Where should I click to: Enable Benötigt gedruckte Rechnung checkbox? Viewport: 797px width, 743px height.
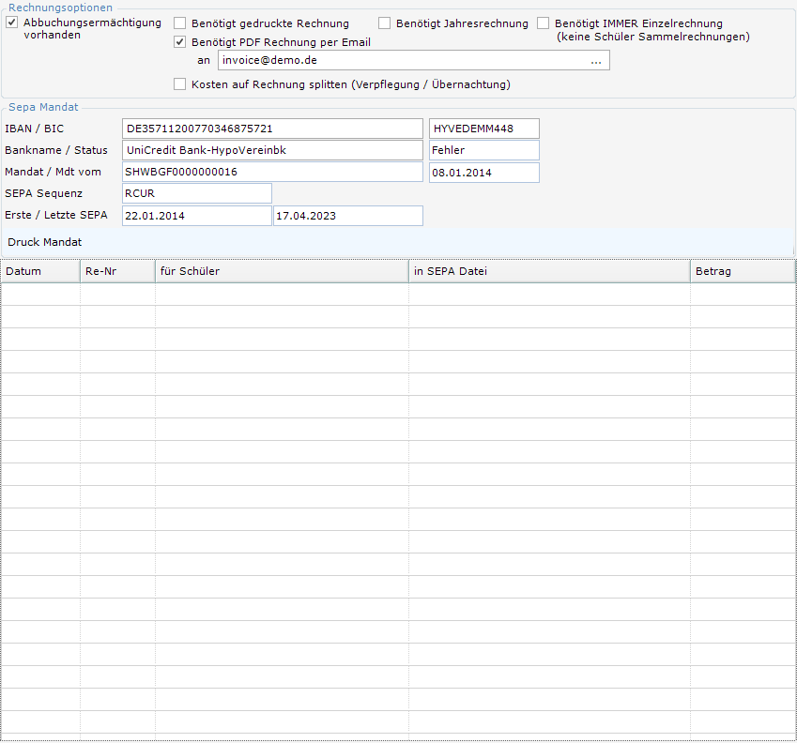click(179, 23)
